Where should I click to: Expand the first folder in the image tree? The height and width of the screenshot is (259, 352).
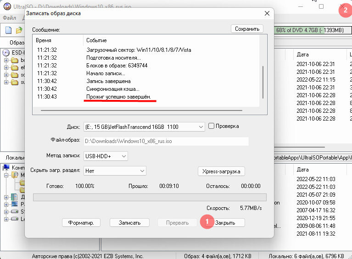pyautogui.click(x=6, y=60)
